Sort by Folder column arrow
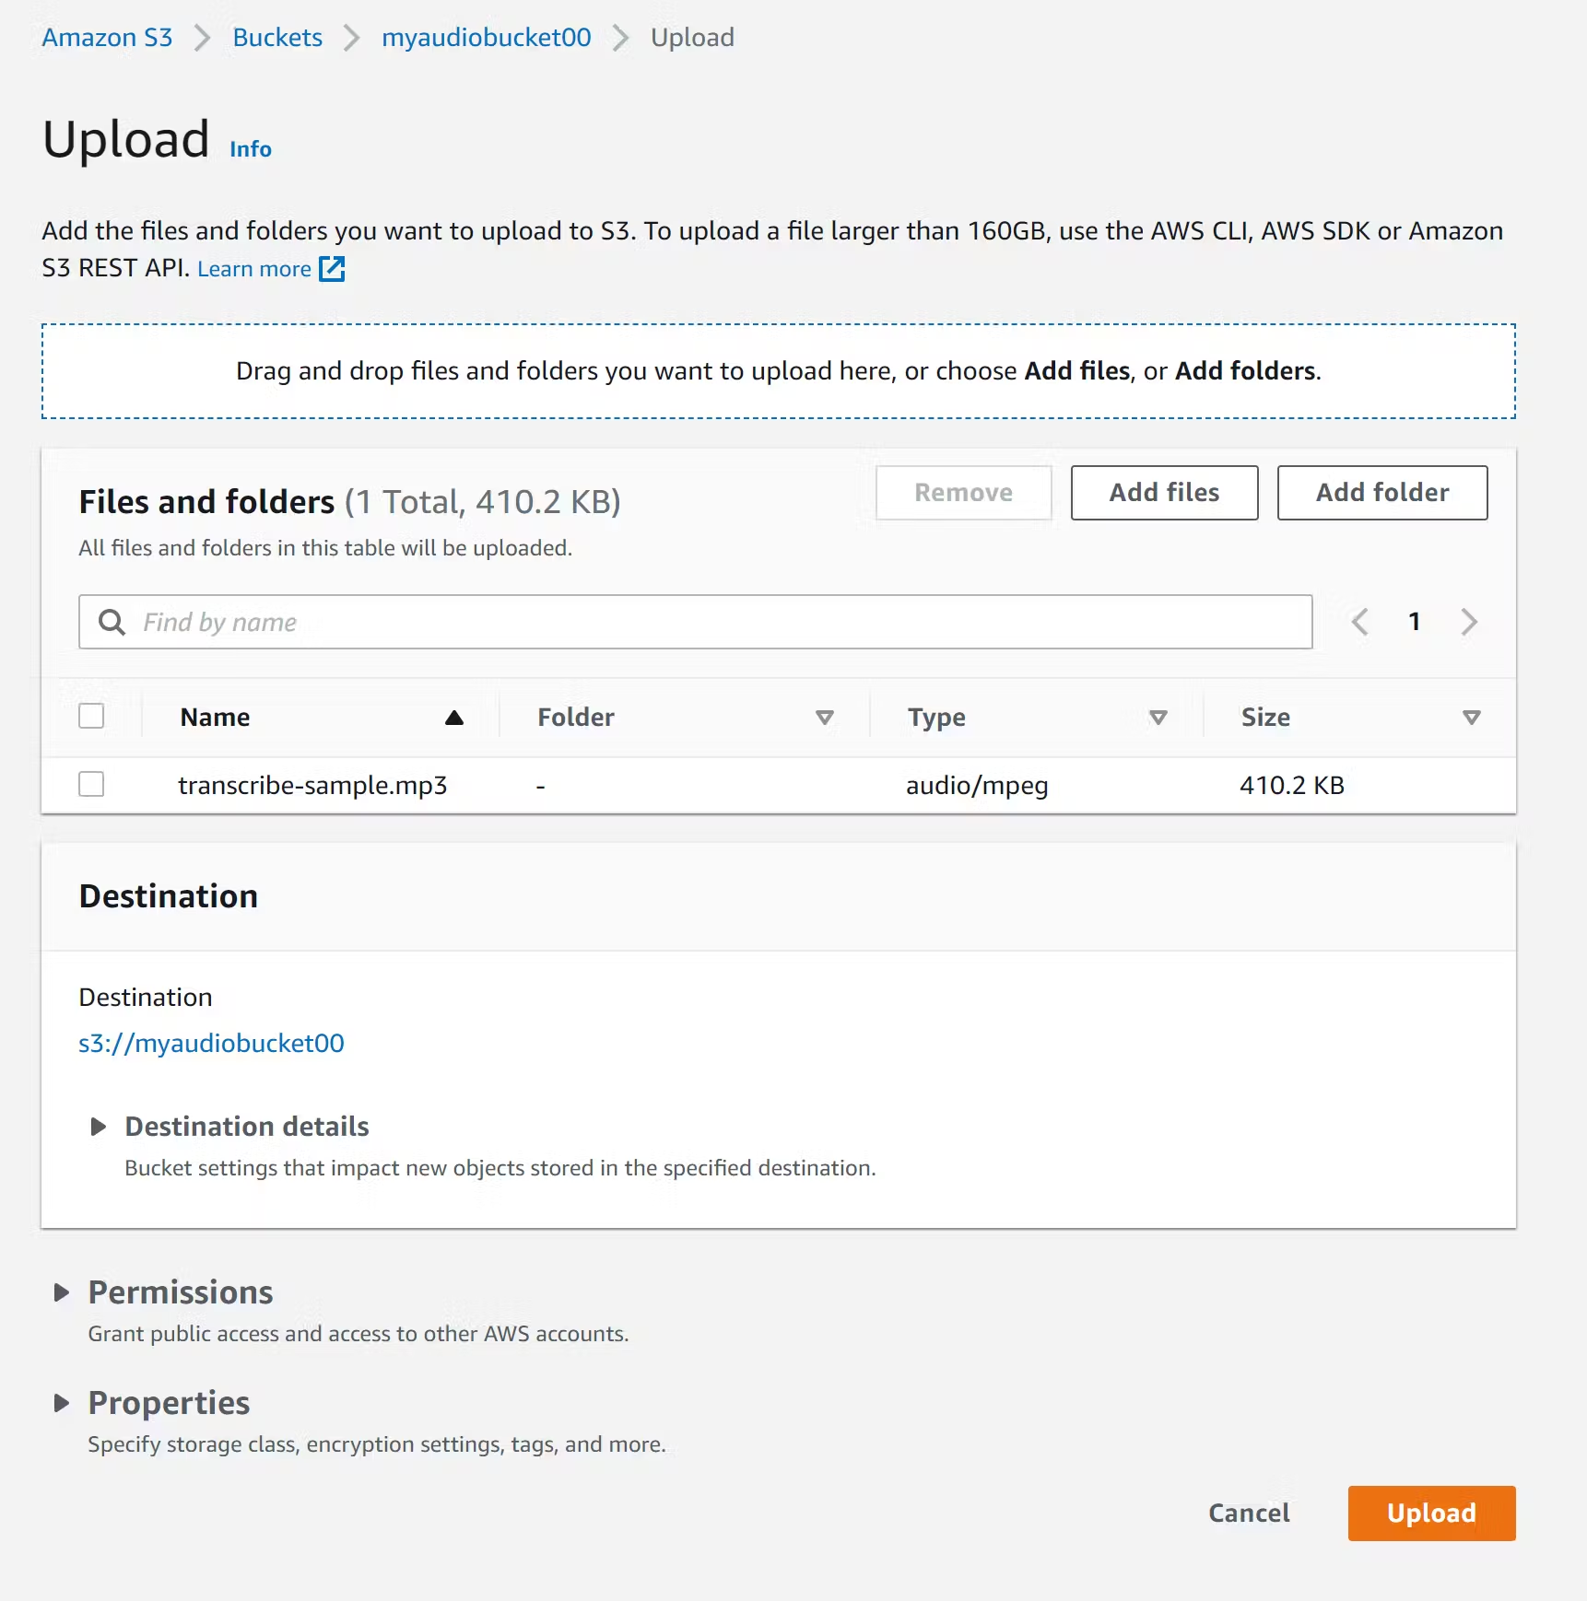The width and height of the screenshot is (1587, 1601). [825, 718]
